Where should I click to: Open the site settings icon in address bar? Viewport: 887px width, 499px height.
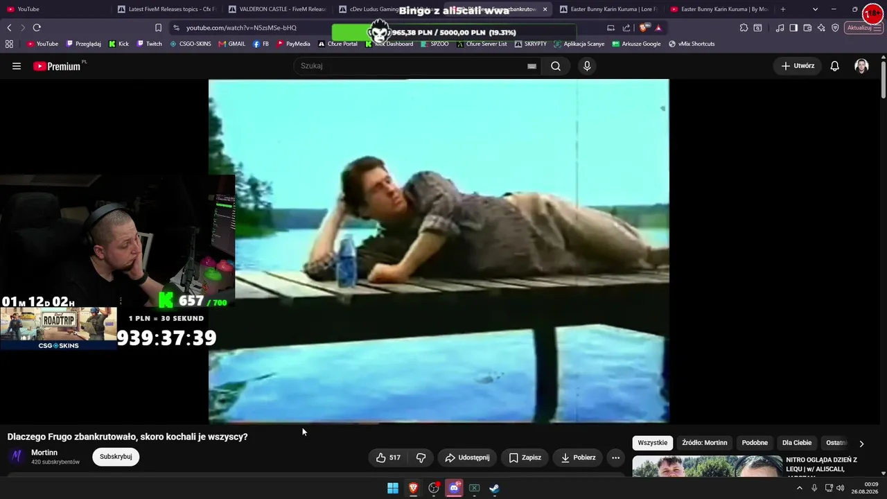[176, 28]
